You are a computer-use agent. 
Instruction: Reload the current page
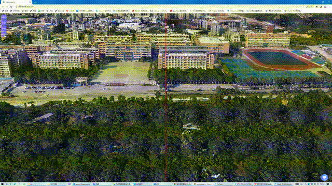pos(11,7)
